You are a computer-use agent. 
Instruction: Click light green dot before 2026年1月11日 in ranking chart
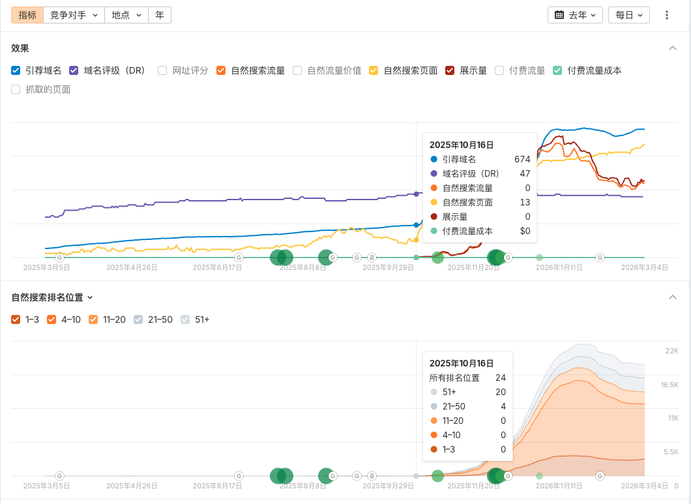coord(539,476)
